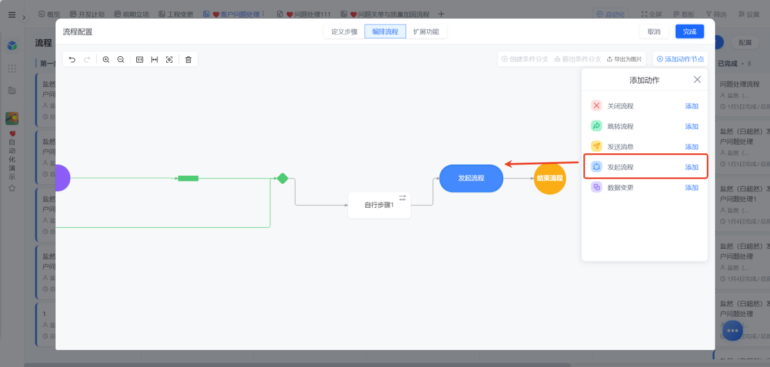Switch to 看板 view in background
The height and width of the screenshot is (367, 770).
683,14
